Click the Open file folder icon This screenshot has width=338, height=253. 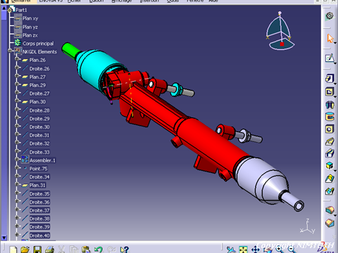(25, 249)
